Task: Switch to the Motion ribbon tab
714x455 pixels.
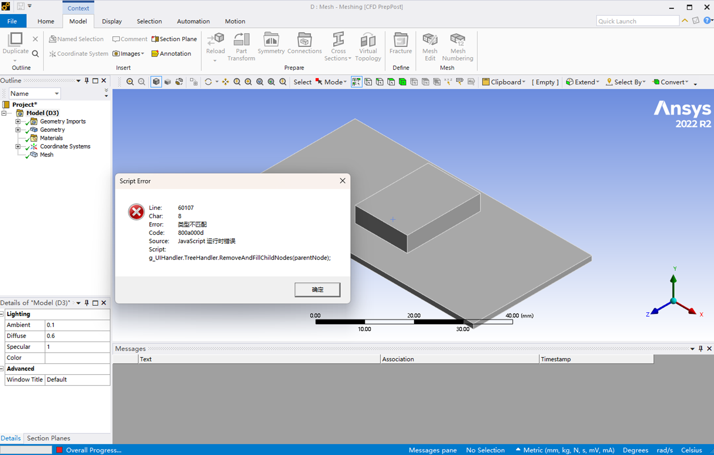Action: coord(235,21)
